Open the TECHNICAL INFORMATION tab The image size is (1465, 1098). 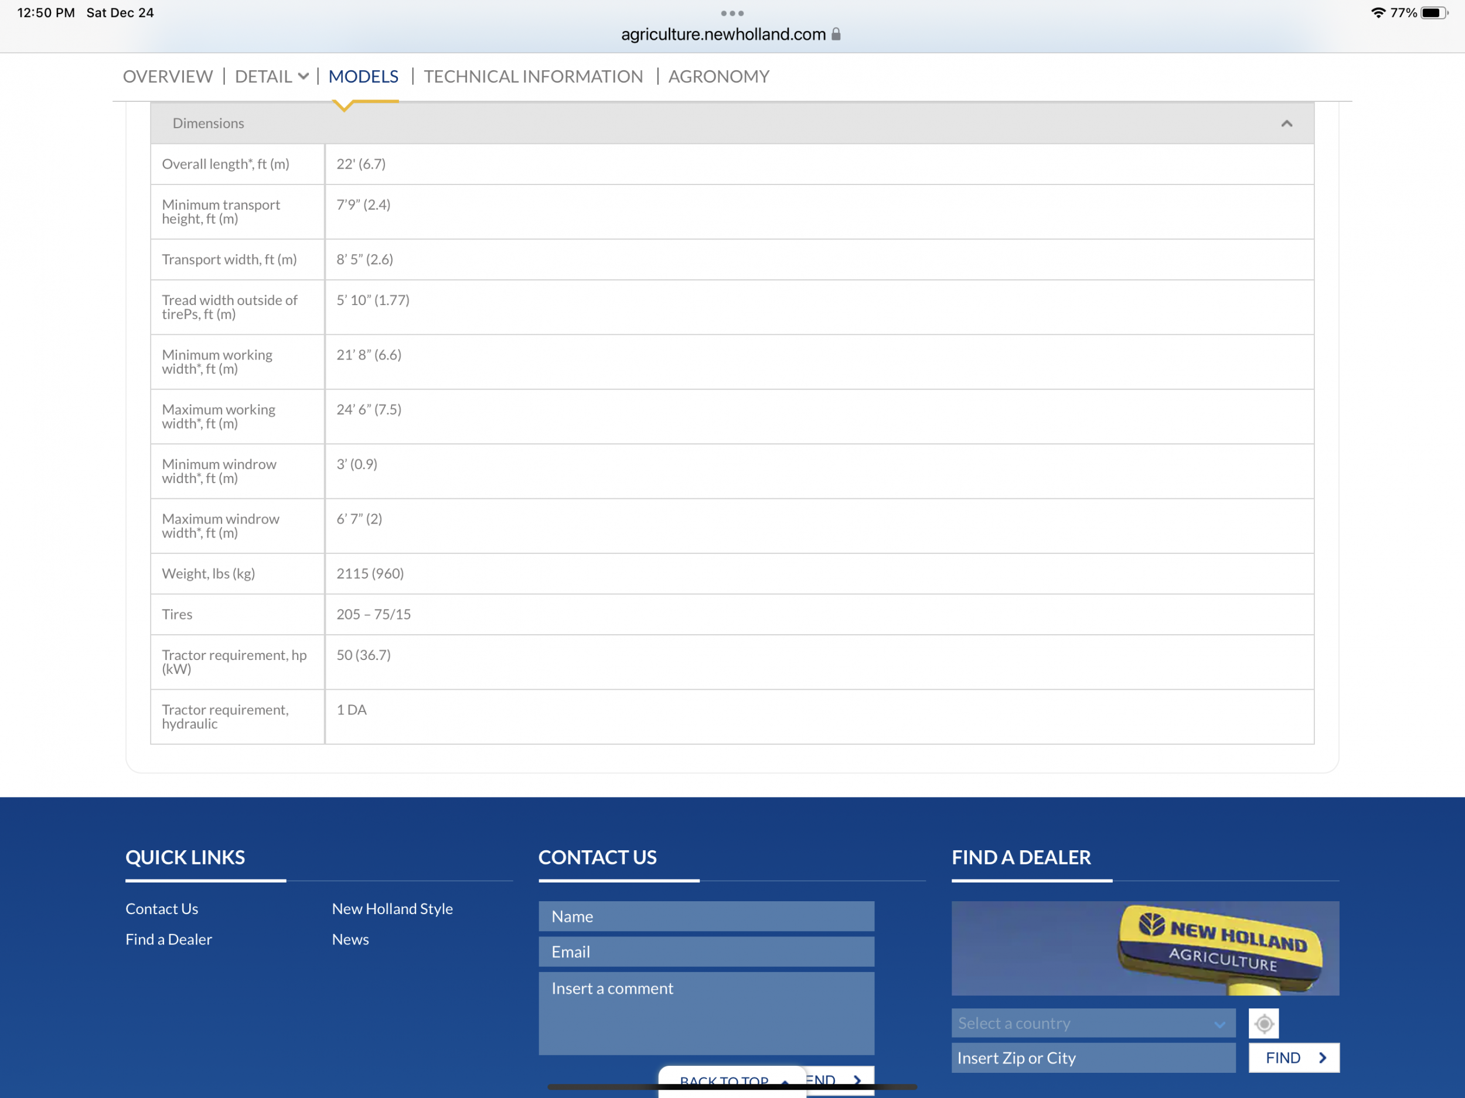[533, 76]
